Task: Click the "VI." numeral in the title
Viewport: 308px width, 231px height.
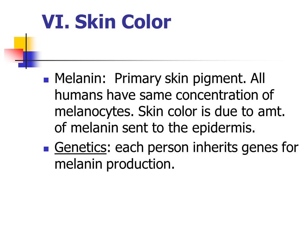Action: (x=56, y=22)
